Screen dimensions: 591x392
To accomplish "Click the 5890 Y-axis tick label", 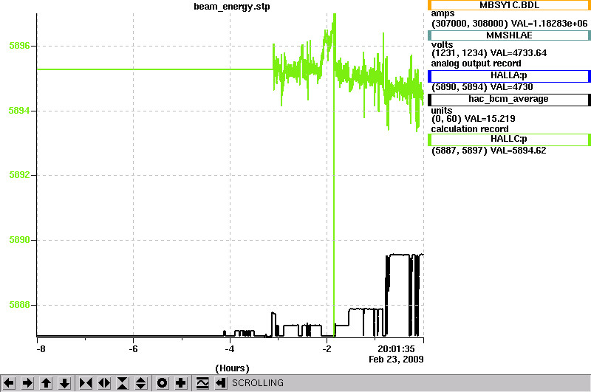I will tap(19, 240).
